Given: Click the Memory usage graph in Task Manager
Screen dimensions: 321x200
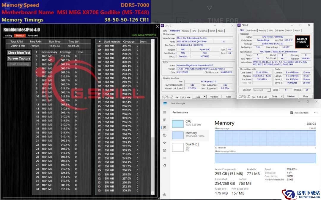Looking at the screenshot, I should (265, 138).
